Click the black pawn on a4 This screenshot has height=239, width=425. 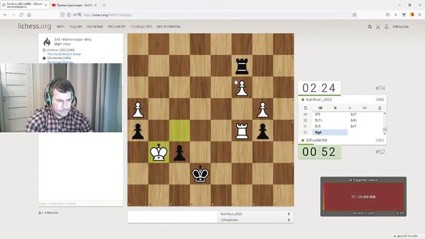coord(137,131)
